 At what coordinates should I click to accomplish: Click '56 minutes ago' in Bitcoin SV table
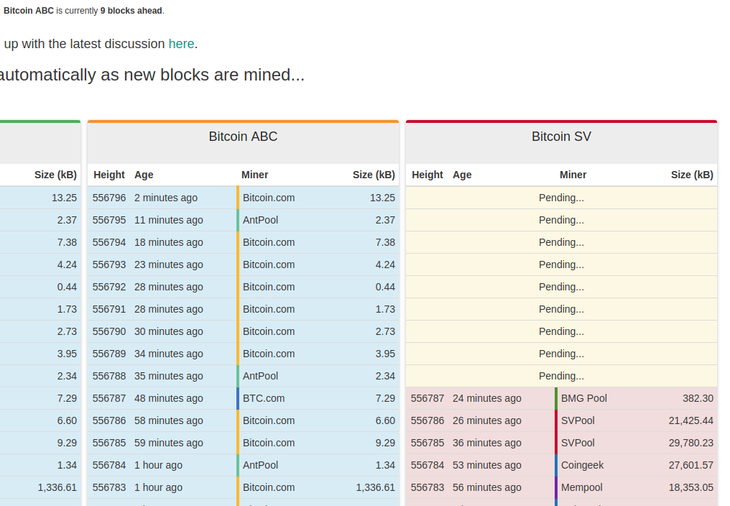pyautogui.click(x=487, y=487)
